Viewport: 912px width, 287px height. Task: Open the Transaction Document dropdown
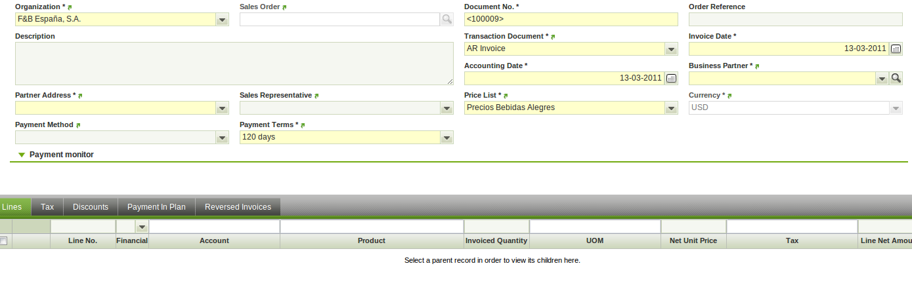click(x=671, y=49)
